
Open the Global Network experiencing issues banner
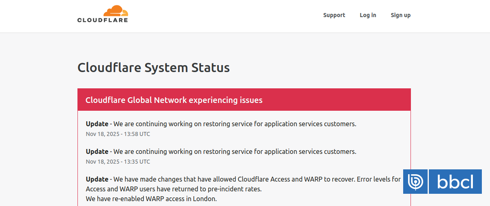(174, 100)
